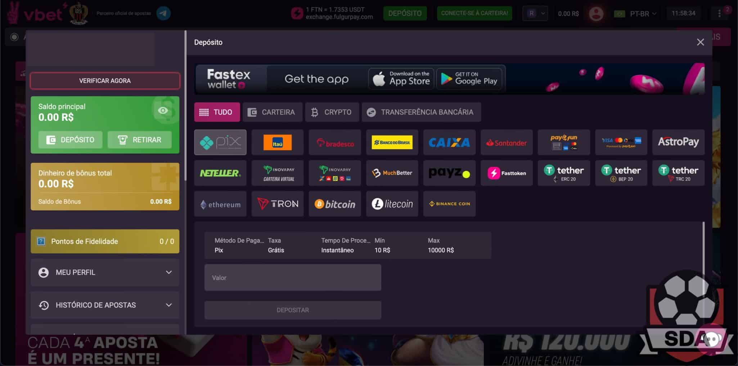Viewport: 738px width, 366px height.
Task: Switch to the Tudo tab
Action: 216,112
